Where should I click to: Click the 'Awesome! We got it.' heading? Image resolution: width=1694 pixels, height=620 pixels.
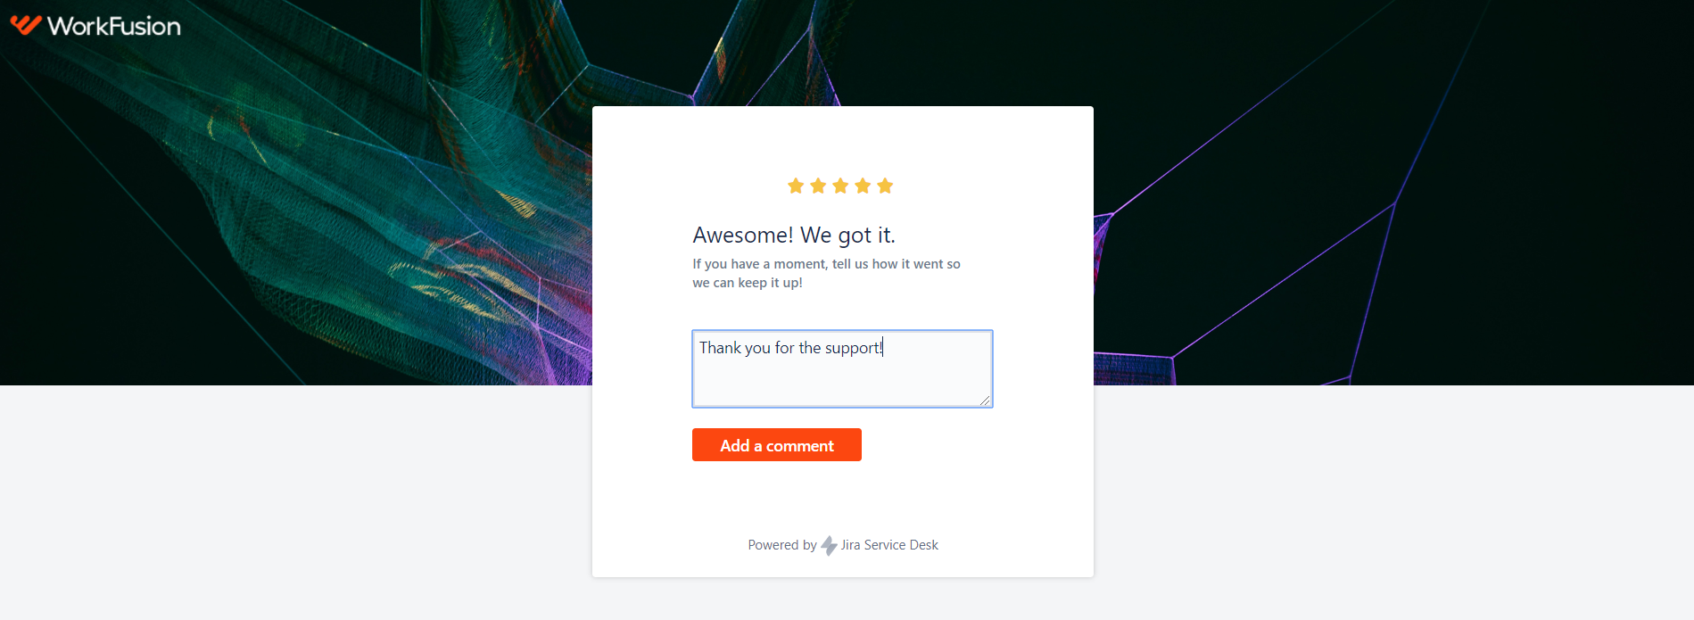[x=794, y=235]
